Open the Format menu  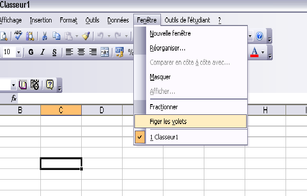(x=68, y=20)
